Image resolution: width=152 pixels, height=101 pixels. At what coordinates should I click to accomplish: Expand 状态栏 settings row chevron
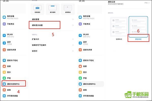pos(73,51)
